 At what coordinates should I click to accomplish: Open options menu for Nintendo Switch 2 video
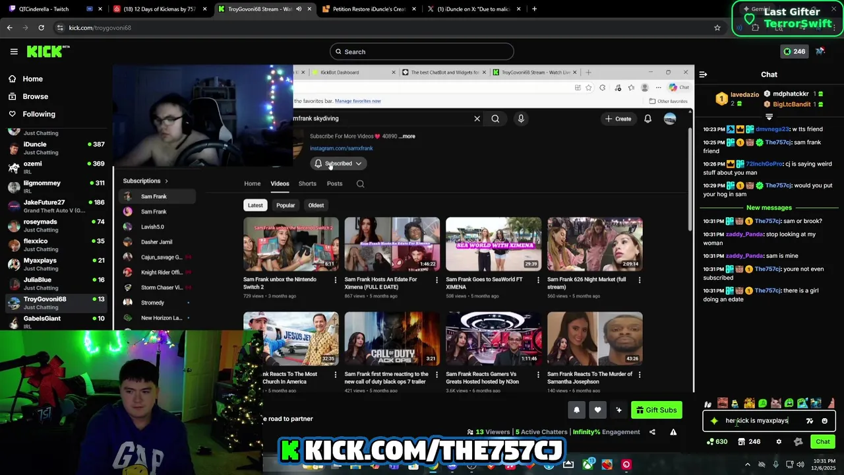[335, 280]
